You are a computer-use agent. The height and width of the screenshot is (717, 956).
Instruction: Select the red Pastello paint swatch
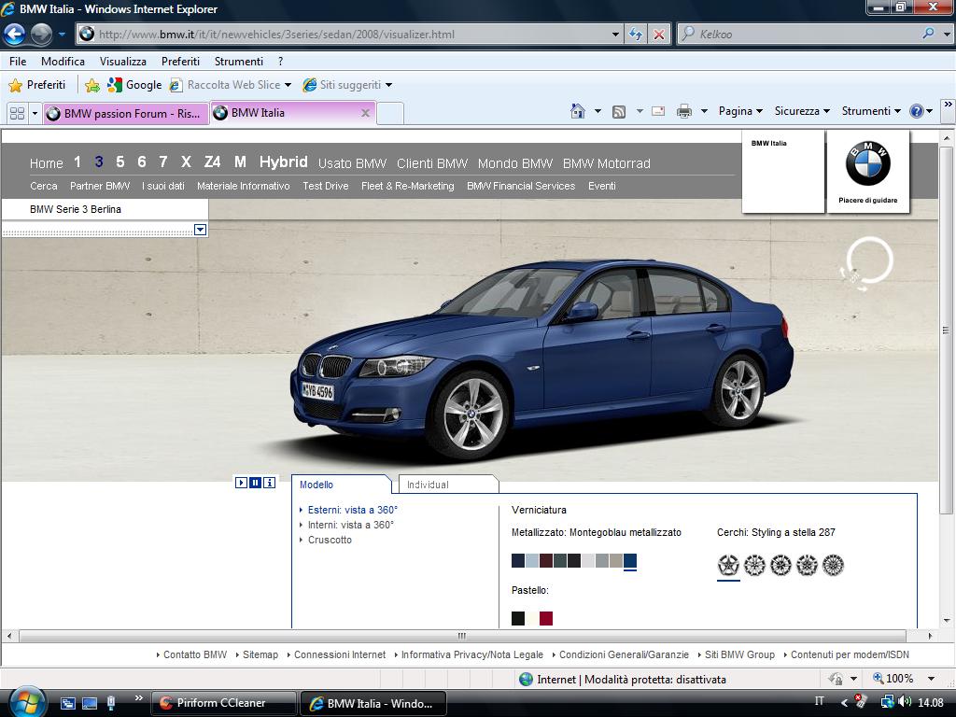(546, 618)
